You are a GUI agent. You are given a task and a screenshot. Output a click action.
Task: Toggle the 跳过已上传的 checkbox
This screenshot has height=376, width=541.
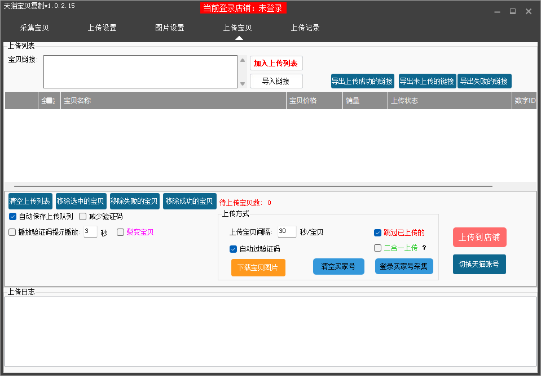pos(378,232)
